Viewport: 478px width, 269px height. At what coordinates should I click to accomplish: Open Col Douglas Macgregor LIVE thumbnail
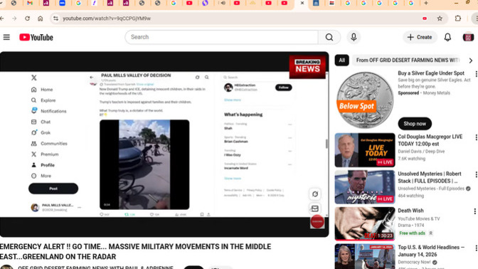[x=365, y=150]
